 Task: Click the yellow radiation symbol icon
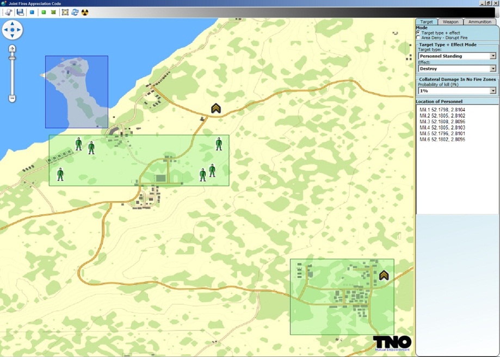tap(85, 12)
